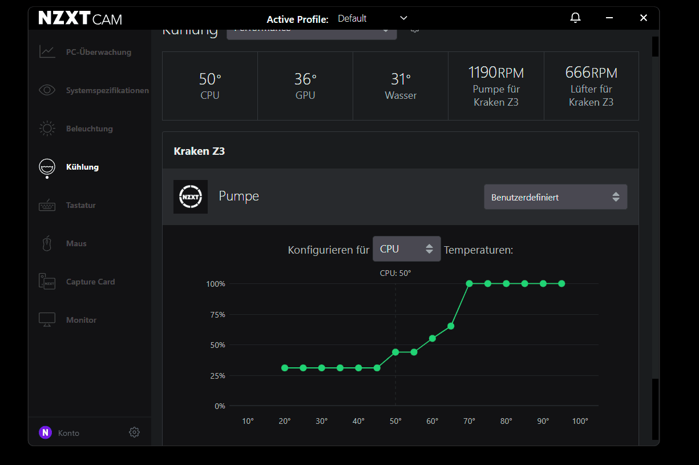Select the curve point at 60°
Screen dimensions: 699x465
[x=433, y=338]
